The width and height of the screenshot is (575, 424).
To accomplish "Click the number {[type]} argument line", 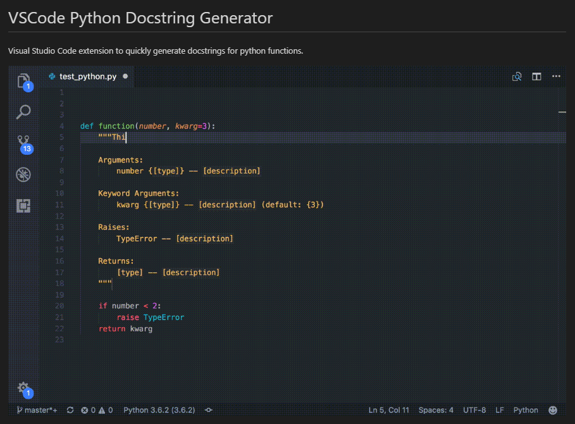I will coord(188,171).
